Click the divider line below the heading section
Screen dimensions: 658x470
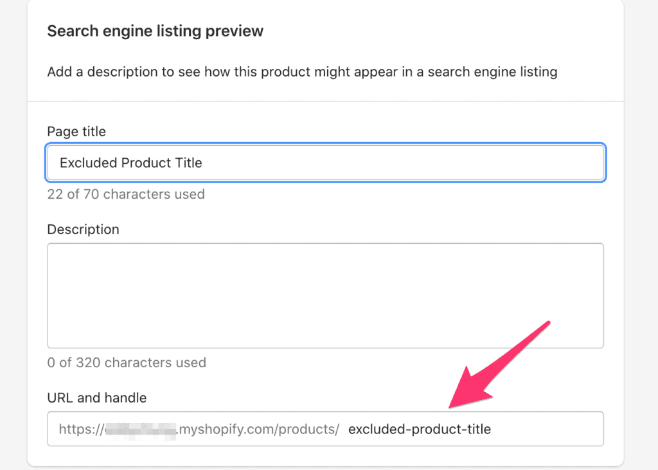point(325,100)
